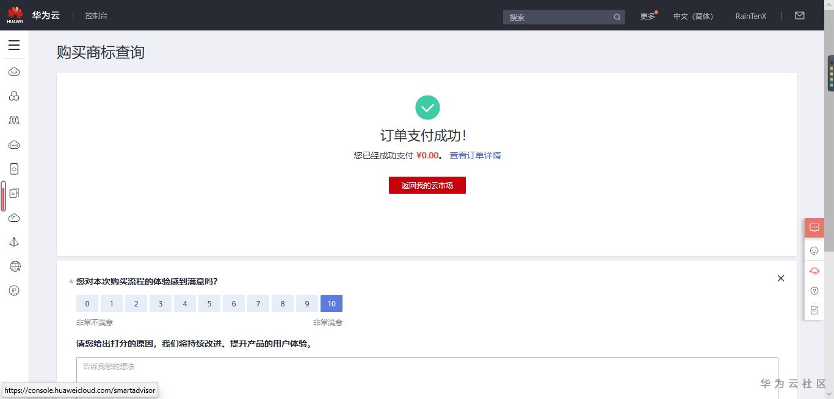Go to 控制台 console

(x=96, y=16)
